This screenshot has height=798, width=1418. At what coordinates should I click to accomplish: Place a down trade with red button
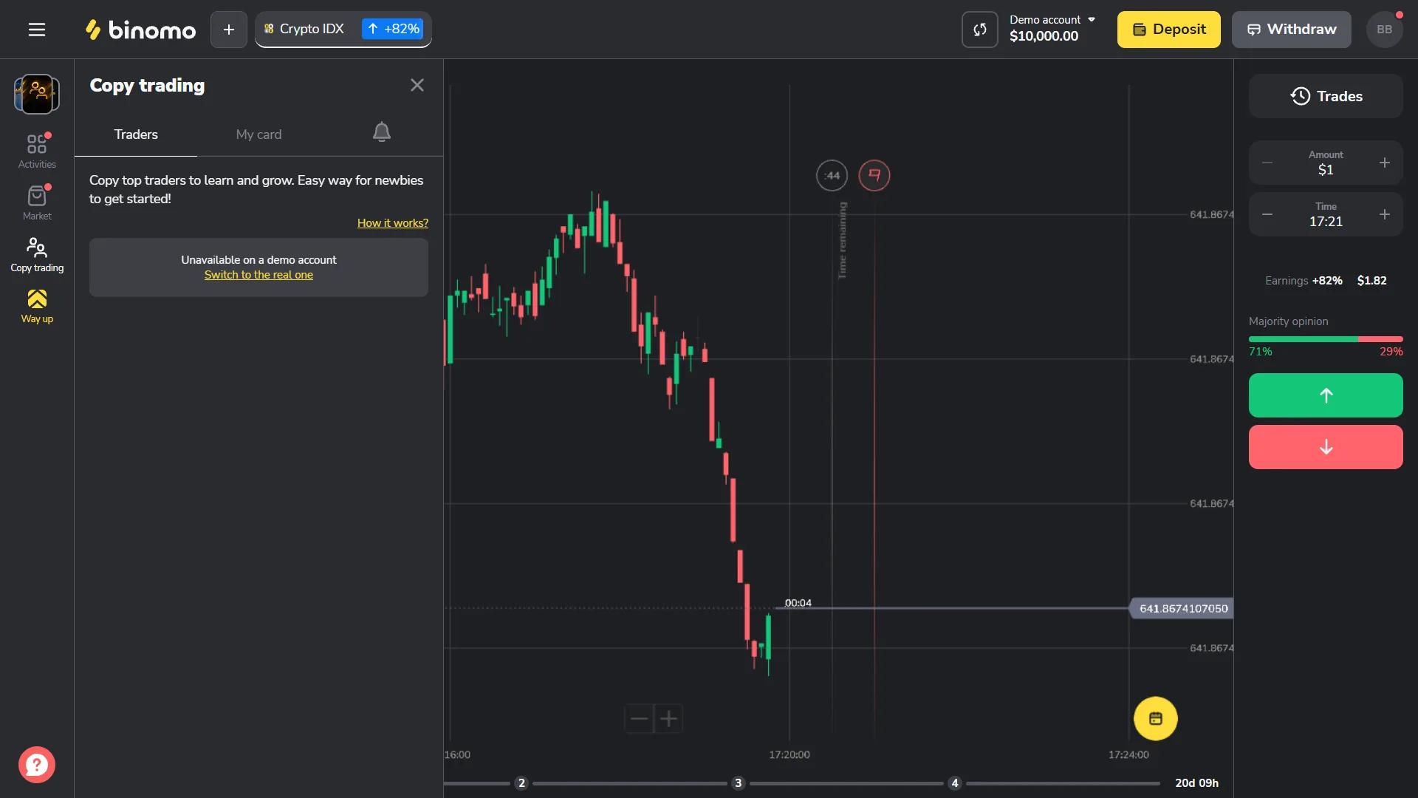coord(1326,447)
